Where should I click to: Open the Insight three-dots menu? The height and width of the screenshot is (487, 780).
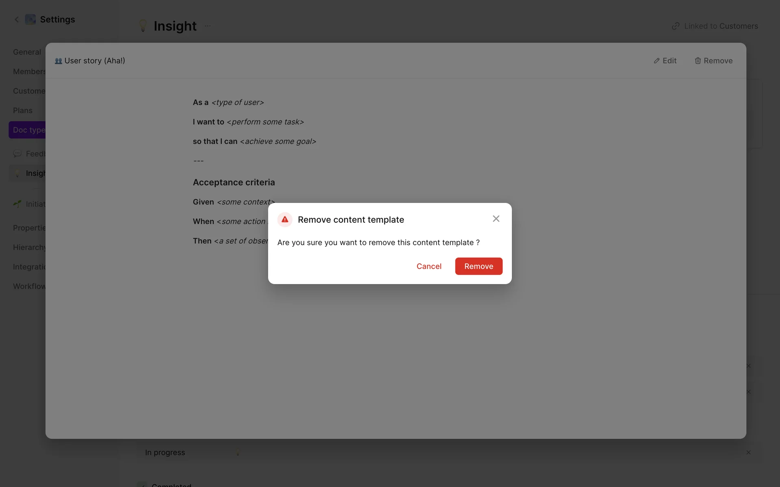tap(208, 26)
